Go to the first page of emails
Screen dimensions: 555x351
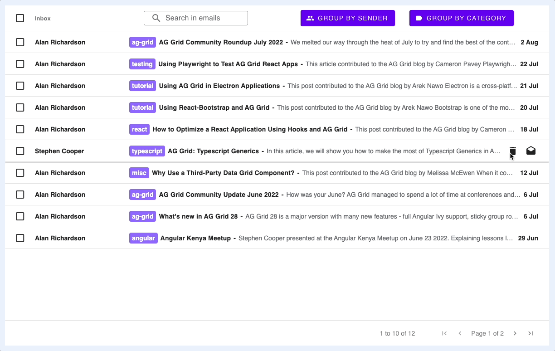[444, 333]
